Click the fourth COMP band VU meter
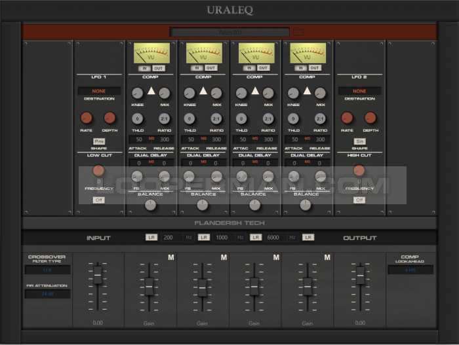459x345 pixels. click(308, 53)
